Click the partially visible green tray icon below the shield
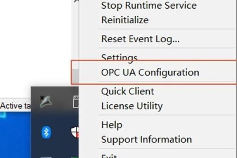The width and height of the screenshot is (237, 158). pos(75,156)
